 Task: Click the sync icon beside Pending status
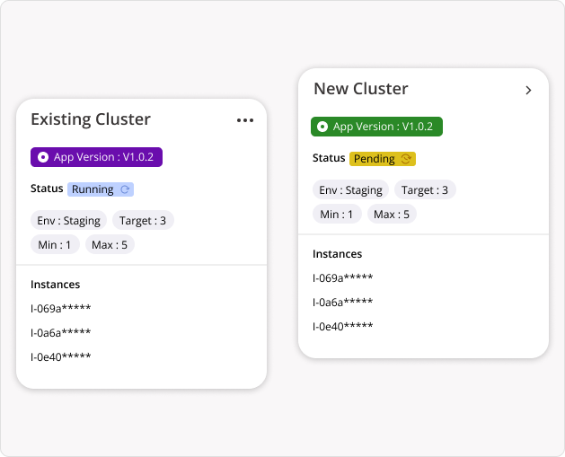click(x=406, y=159)
